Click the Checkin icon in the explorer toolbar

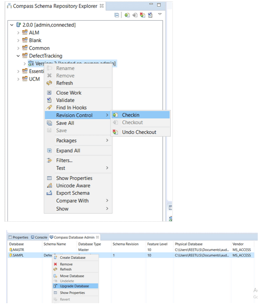click(x=127, y=15)
